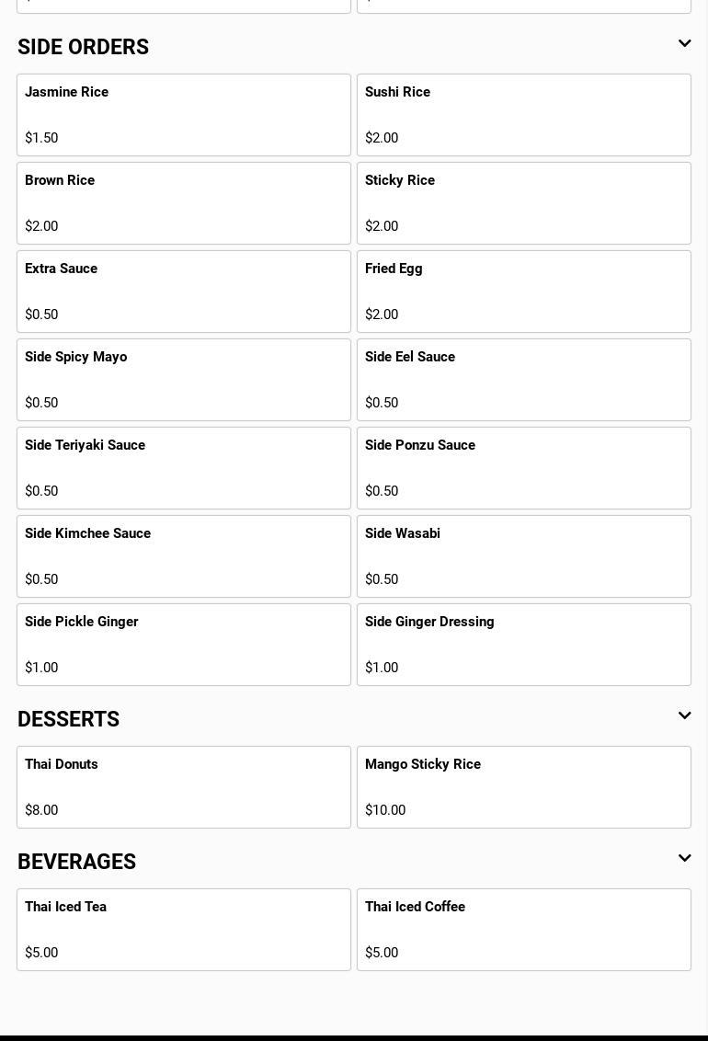
Task: Choose Mango Sticky Rice dessert
Action: pyautogui.click(x=524, y=787)
